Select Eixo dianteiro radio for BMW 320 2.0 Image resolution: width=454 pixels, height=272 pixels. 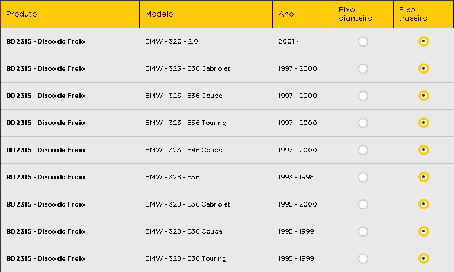pos(363,41)
